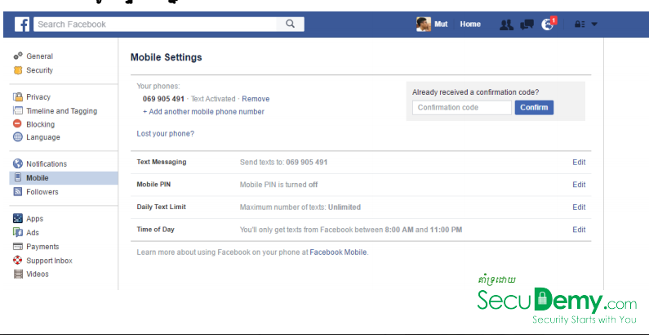Image resolution: width=649 pixels, height=335 pixels.
Task: Edit the Time of Day setting
Action: [x=579, y=230]
